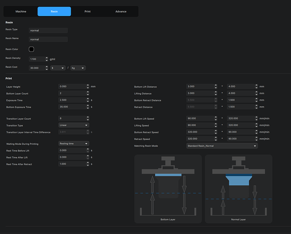Adjust the Bottom Exposure Time stepper
Screen dimensions: 291x234
click(x=88, y=107)
